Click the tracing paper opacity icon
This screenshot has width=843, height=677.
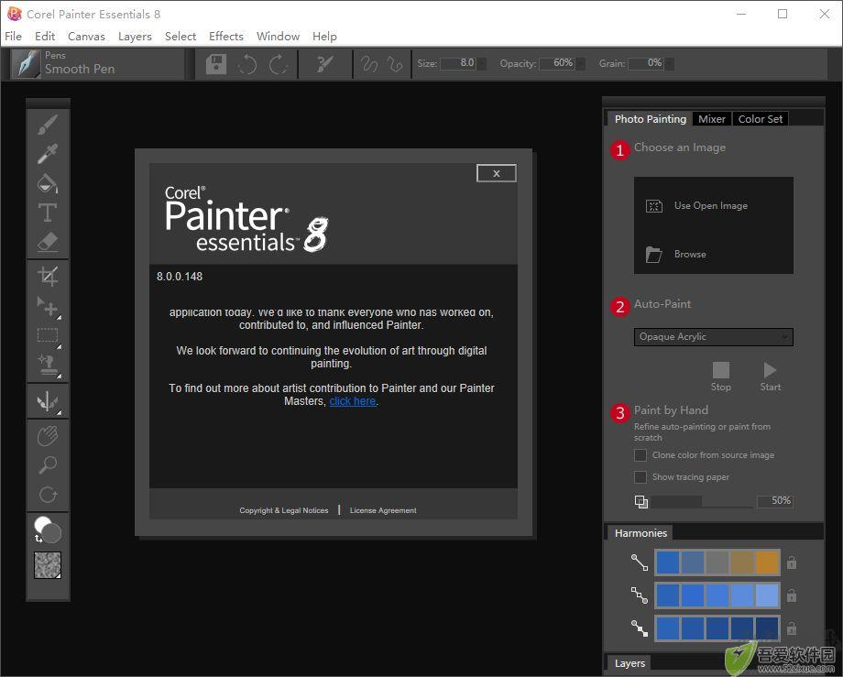[640, 501]
